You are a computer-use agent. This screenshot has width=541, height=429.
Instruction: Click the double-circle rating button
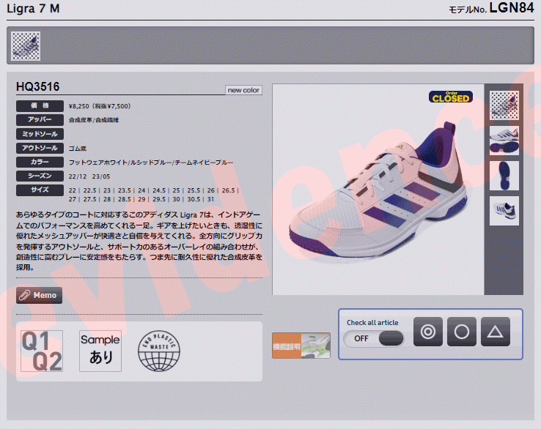(428, 332)
